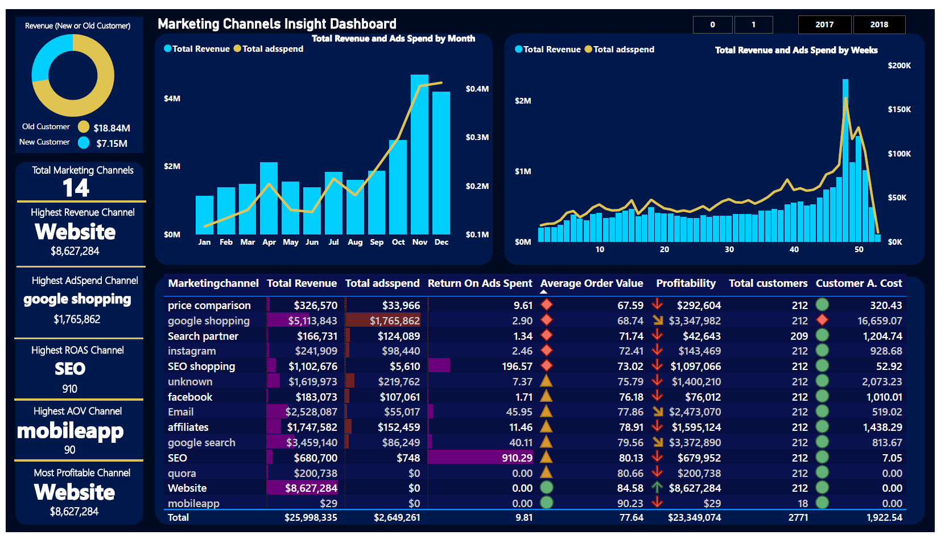Select the 2017 year slicer
The width and height of the screenshot is (945, 539).
click(824, 24)
